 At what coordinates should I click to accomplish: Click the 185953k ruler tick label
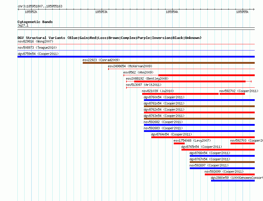coord(101,12)
